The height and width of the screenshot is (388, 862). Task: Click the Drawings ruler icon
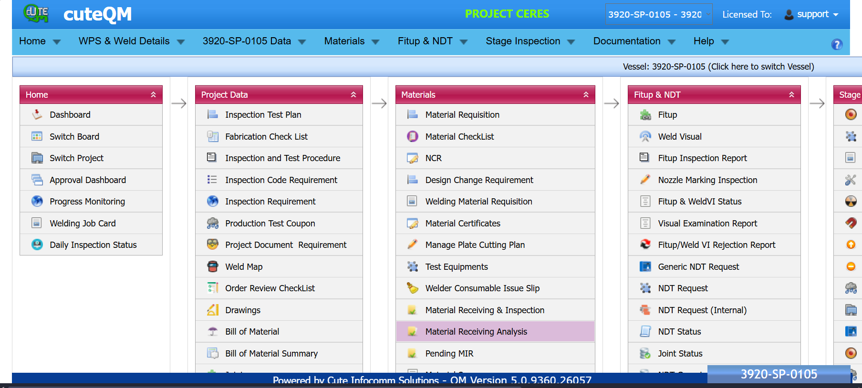click(x=213, y=310)
